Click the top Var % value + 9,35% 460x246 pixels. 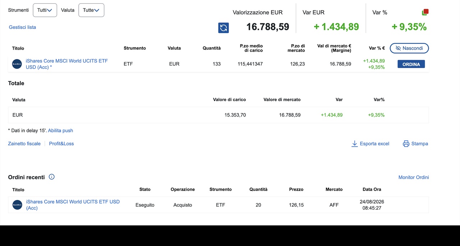pos(409,27)
